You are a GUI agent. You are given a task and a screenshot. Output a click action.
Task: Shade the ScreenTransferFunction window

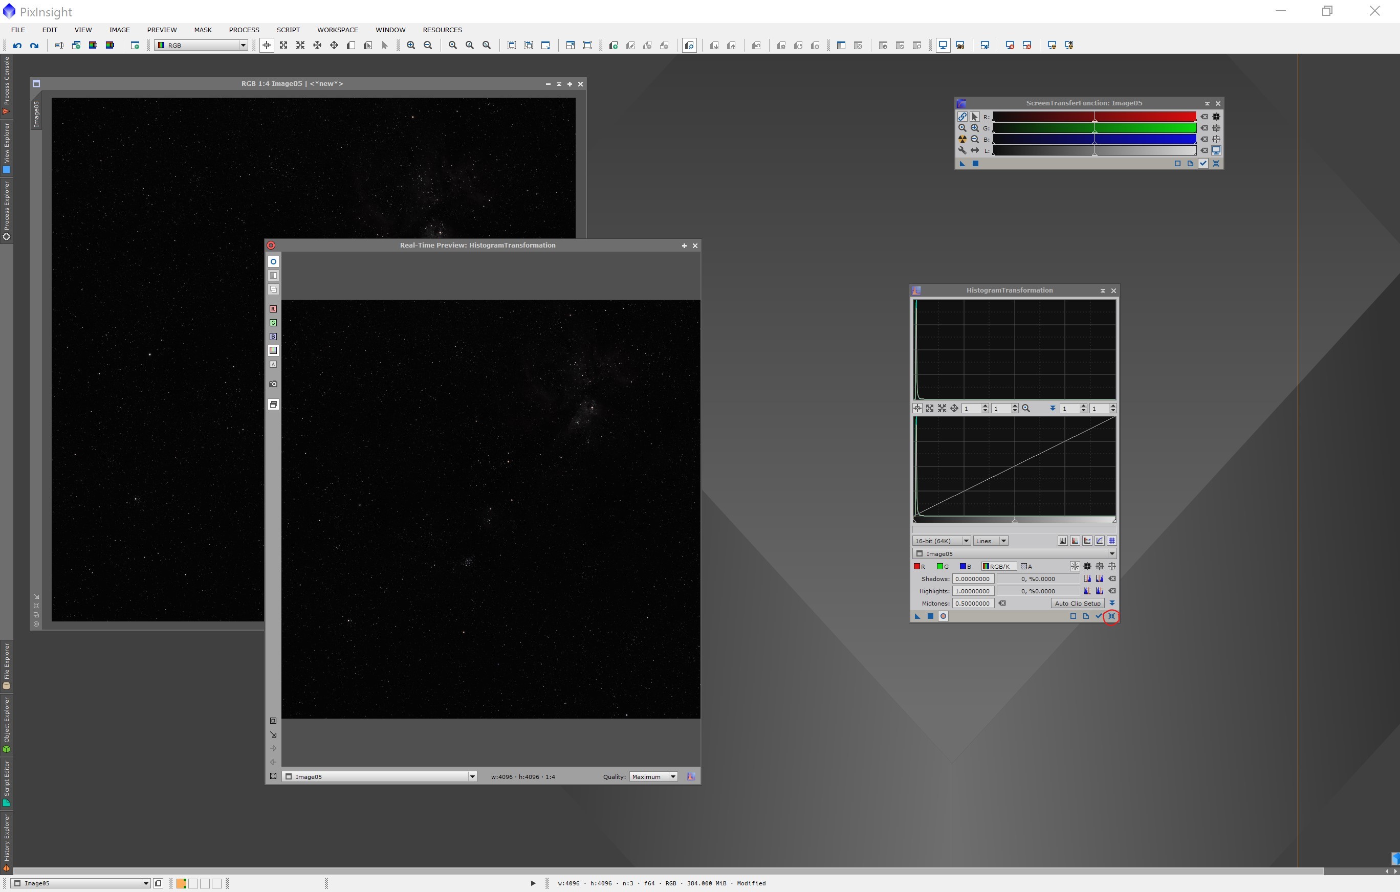[x=1207, y=103]
